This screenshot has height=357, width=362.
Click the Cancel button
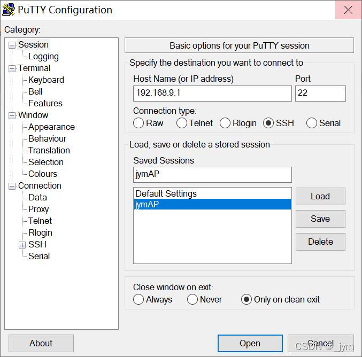pyautogui.click(x=321, y=344)
